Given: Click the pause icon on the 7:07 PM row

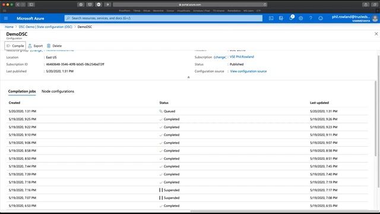Looking at the screenshot, I should pos(161,198).
